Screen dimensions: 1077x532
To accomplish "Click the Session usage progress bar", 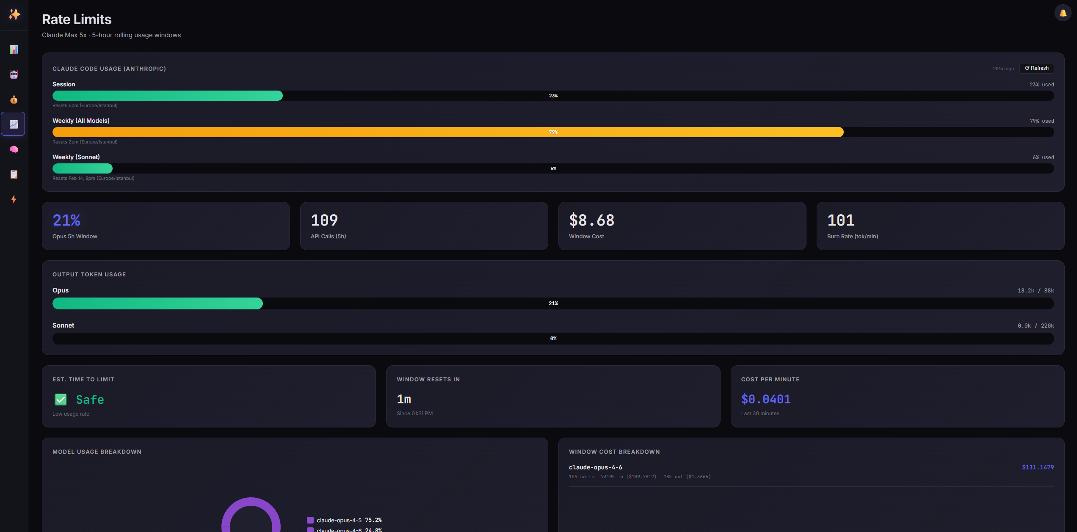I will pos(553,96).
